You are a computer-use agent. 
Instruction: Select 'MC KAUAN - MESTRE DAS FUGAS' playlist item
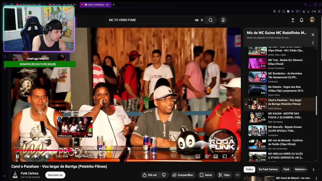tap(279, 117)
